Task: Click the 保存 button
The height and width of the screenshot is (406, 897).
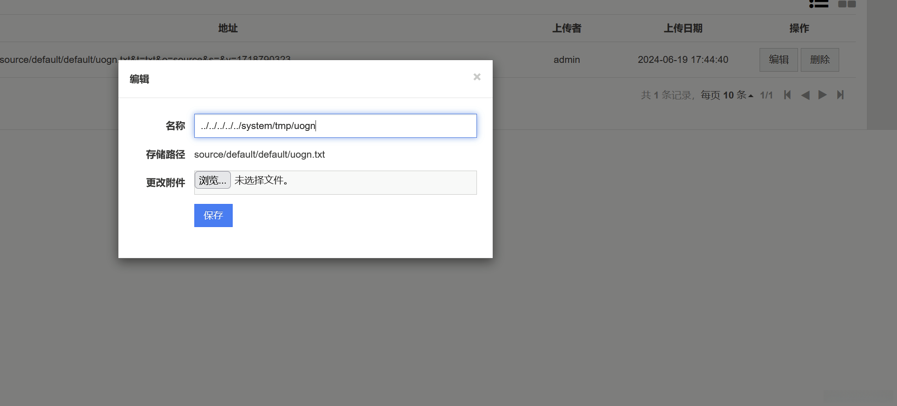Action: point(213,215)
